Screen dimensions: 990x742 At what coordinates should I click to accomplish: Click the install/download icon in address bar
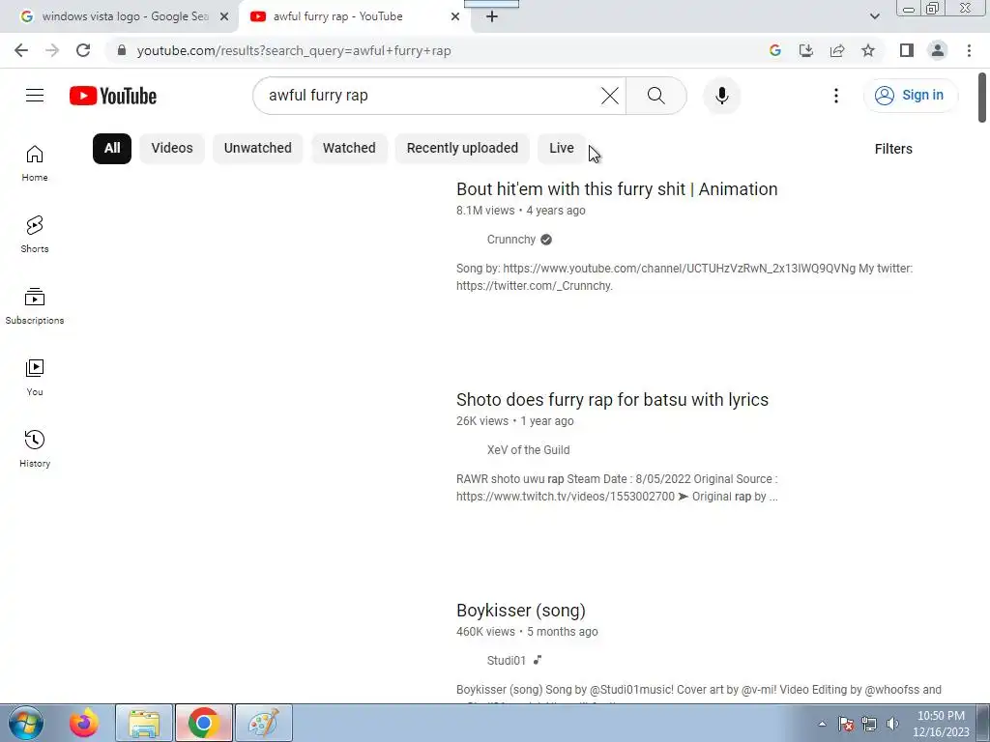(806, 50)
